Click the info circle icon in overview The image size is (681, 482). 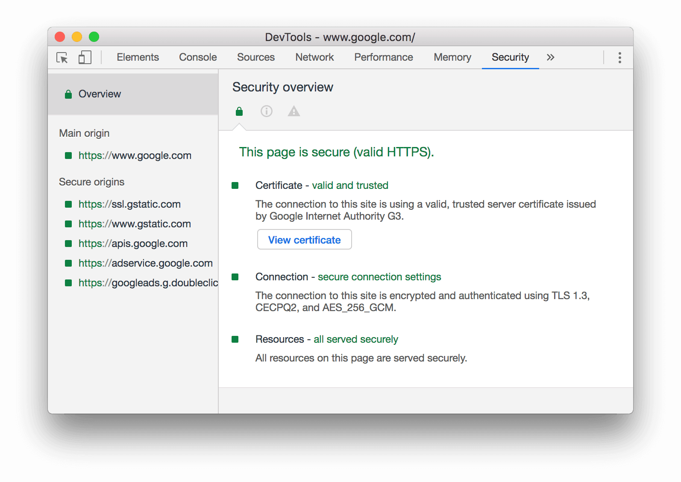pyautogui.click(x=267, y=112)
